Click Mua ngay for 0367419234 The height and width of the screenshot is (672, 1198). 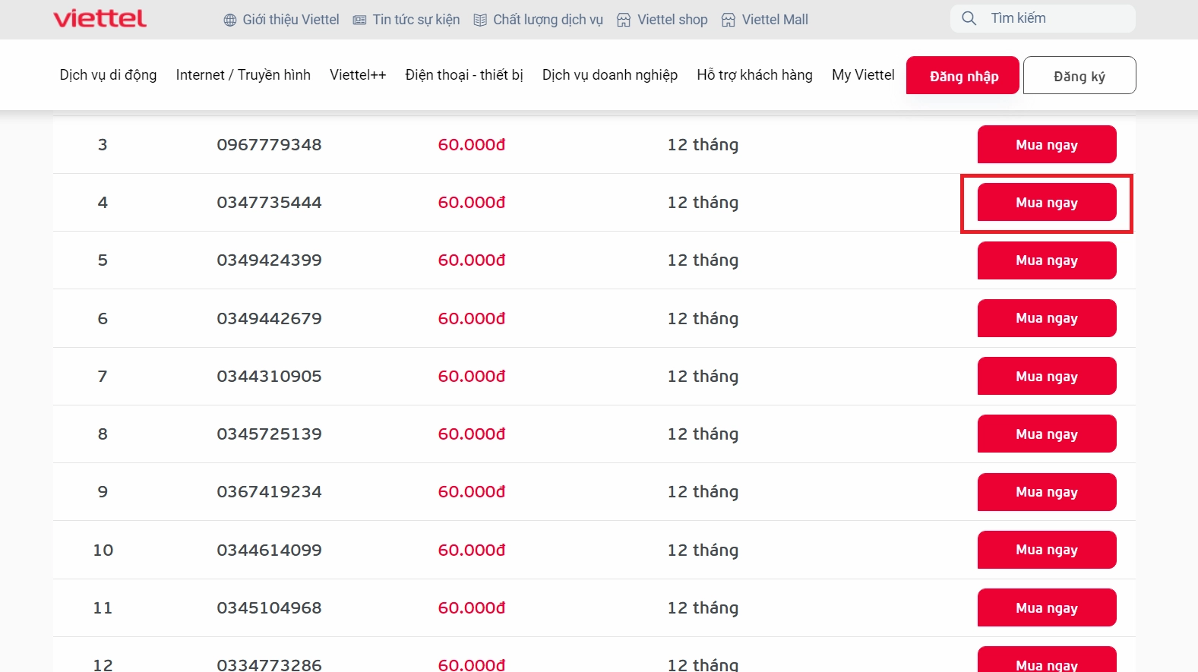click(x=1047, y=492)
